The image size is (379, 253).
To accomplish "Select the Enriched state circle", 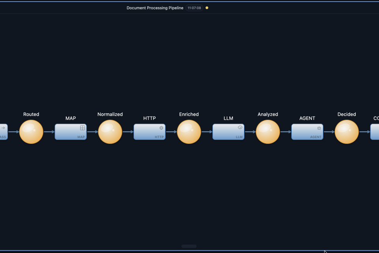I will (x=189, y=132).
